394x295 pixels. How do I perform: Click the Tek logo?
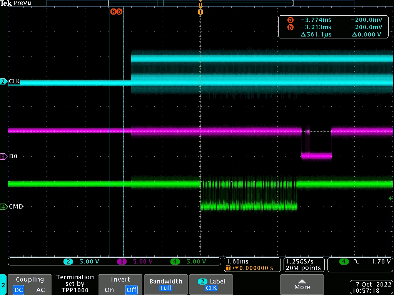6,3
